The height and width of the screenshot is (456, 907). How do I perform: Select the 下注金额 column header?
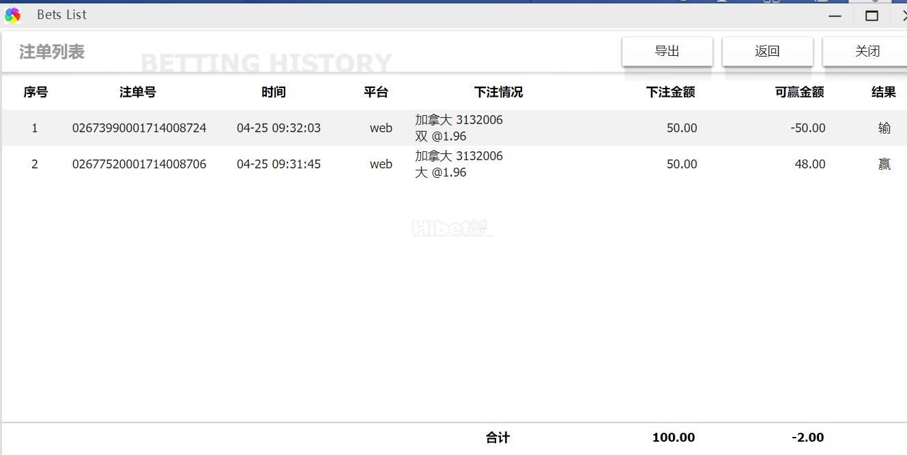(671, 92)
